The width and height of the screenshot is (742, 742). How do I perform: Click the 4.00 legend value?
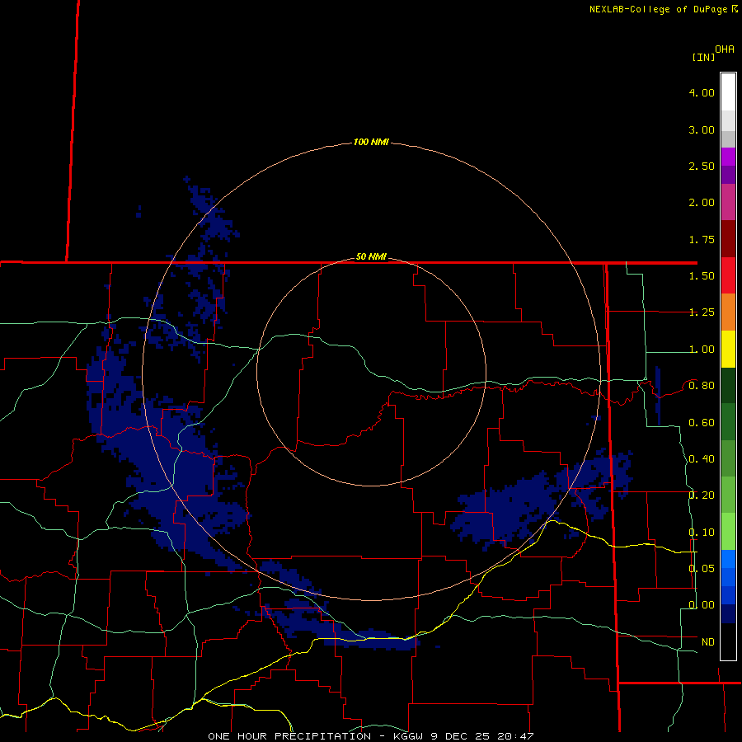702,92
